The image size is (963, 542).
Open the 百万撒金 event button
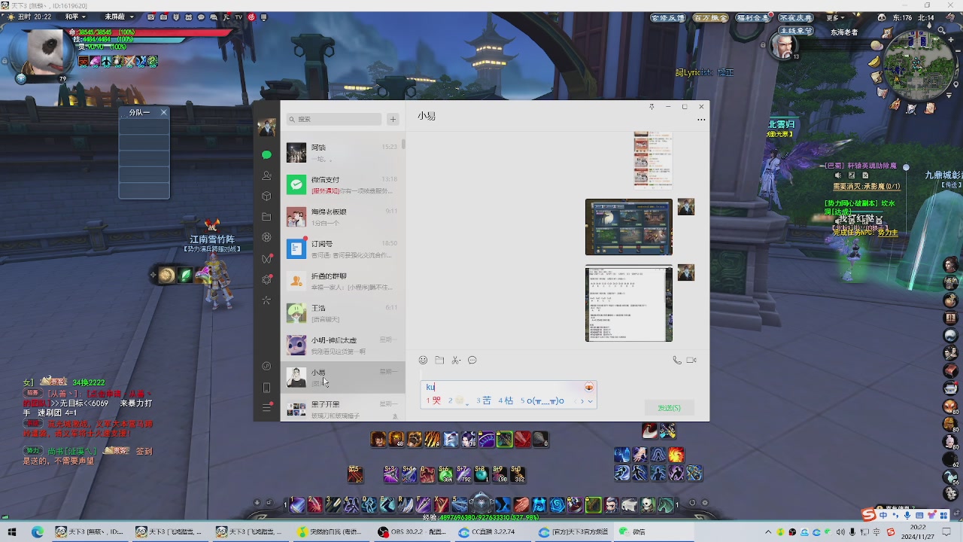710,17
